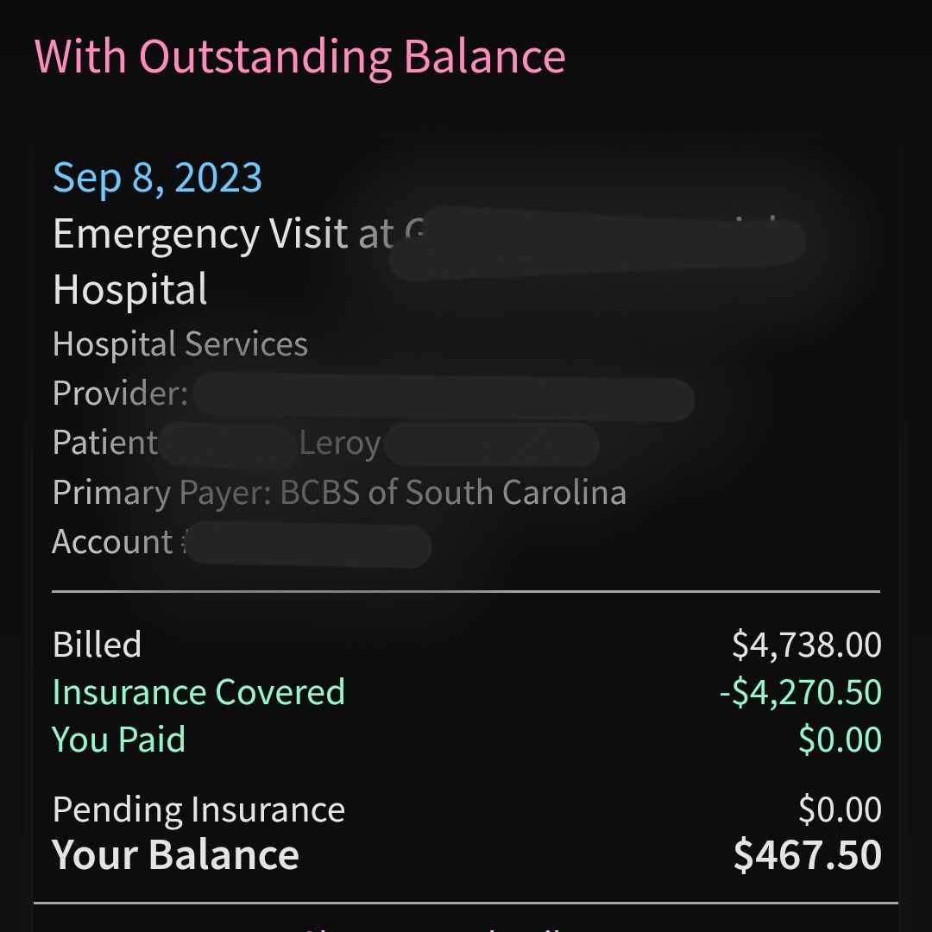This screenshot has height=932, width=932.
Task: Open the partially visible link below balance
Action: (x=432, y=928)
